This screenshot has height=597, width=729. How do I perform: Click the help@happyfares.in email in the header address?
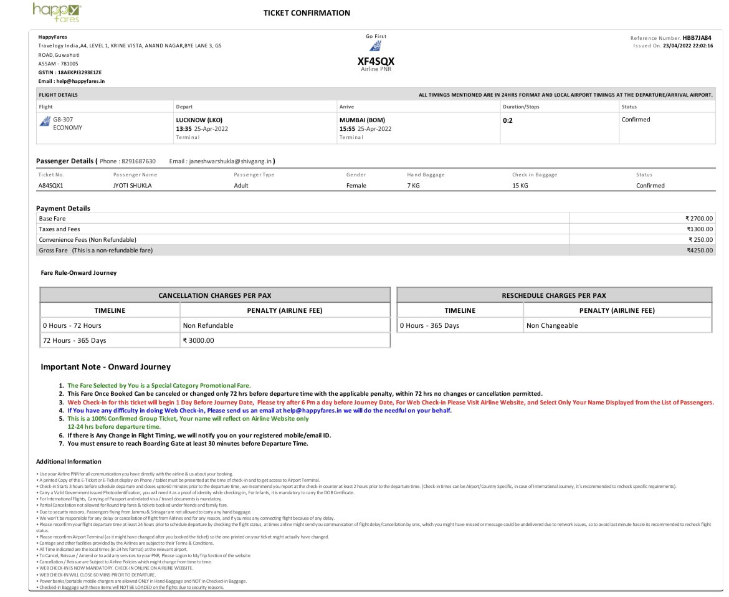pyautogui.click(x=80, y=81)
